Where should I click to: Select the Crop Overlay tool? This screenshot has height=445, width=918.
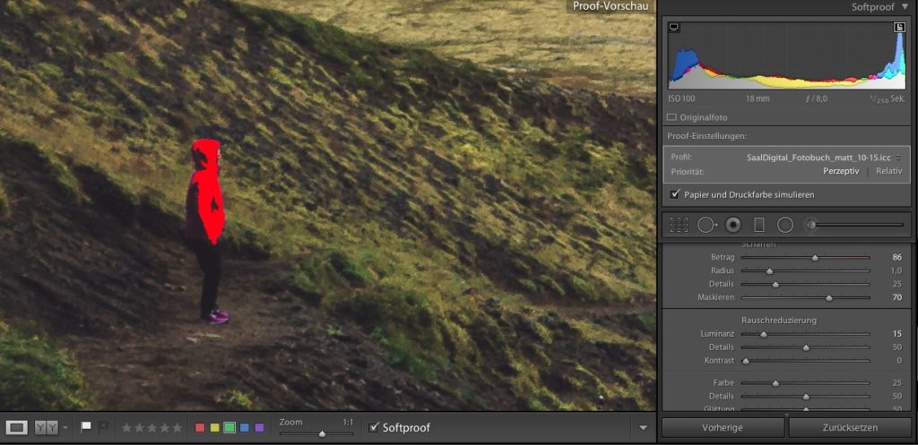679,225
